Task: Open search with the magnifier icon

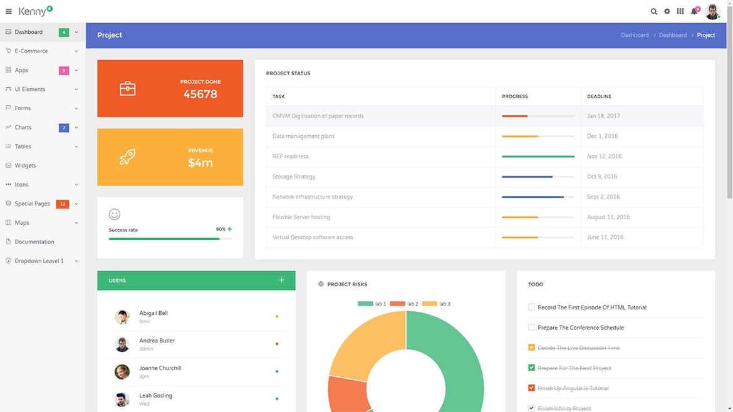Action: pos(653,11)
